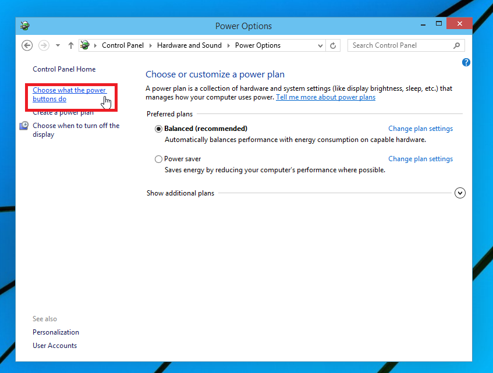The width and height of the screenshot is (493, 373).
Task: Go up one level with Up arrow
Action: 71,45
